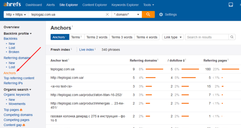Collapse the Organic search section

(17, 90)
